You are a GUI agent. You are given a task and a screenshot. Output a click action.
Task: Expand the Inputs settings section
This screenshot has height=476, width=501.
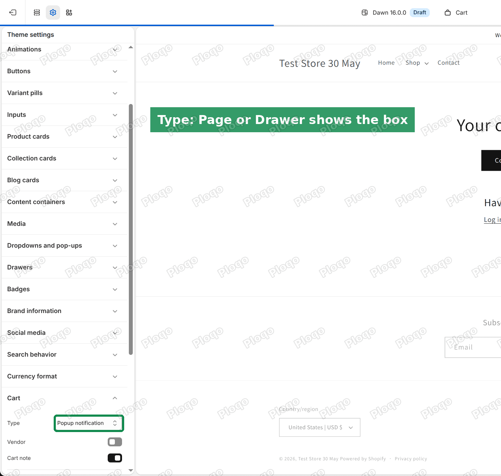click(64, 115)
